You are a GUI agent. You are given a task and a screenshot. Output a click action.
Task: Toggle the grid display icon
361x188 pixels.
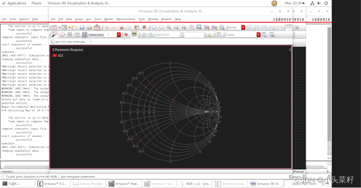tap(289, 27)
